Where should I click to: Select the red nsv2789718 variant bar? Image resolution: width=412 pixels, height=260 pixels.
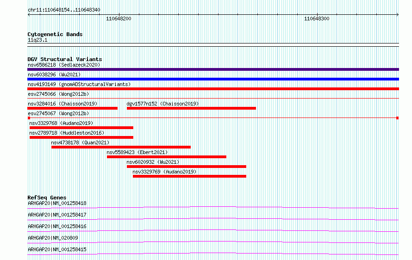pyautogui.click(x=81, y=137)
